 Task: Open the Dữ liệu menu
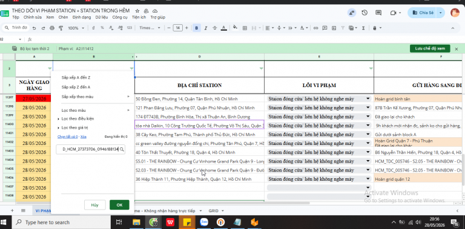point(102,18)
